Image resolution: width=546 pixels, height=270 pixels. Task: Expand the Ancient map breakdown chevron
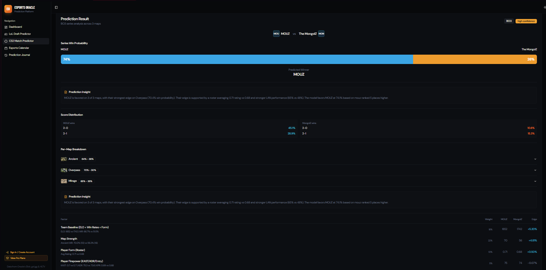pos(535,159)
